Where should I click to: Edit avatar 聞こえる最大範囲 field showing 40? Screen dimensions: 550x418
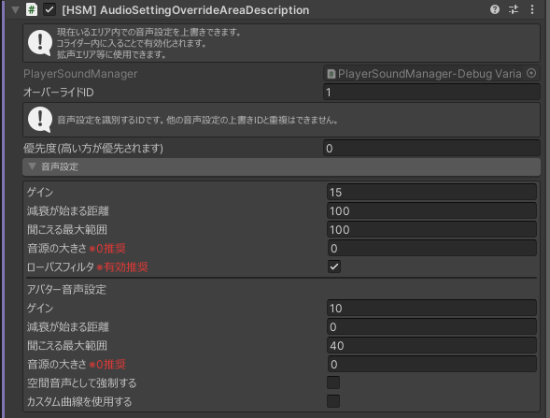pos(431,346)
